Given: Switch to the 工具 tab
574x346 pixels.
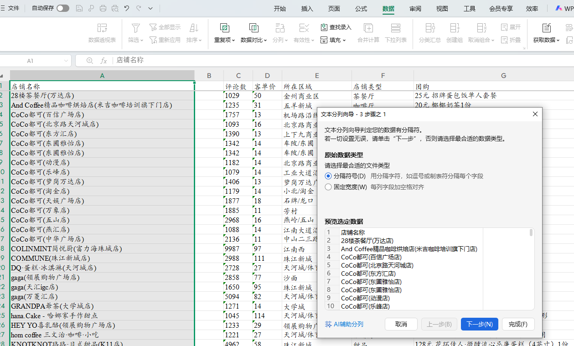Looking at the screenshot, I should 470,9.
